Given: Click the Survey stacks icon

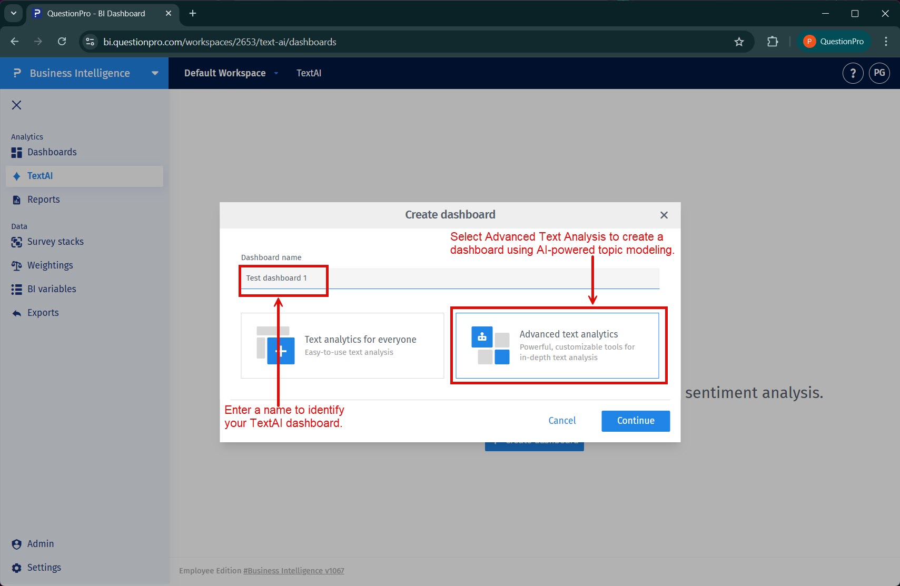Looking at the screenshot, I should click(16, 241).
